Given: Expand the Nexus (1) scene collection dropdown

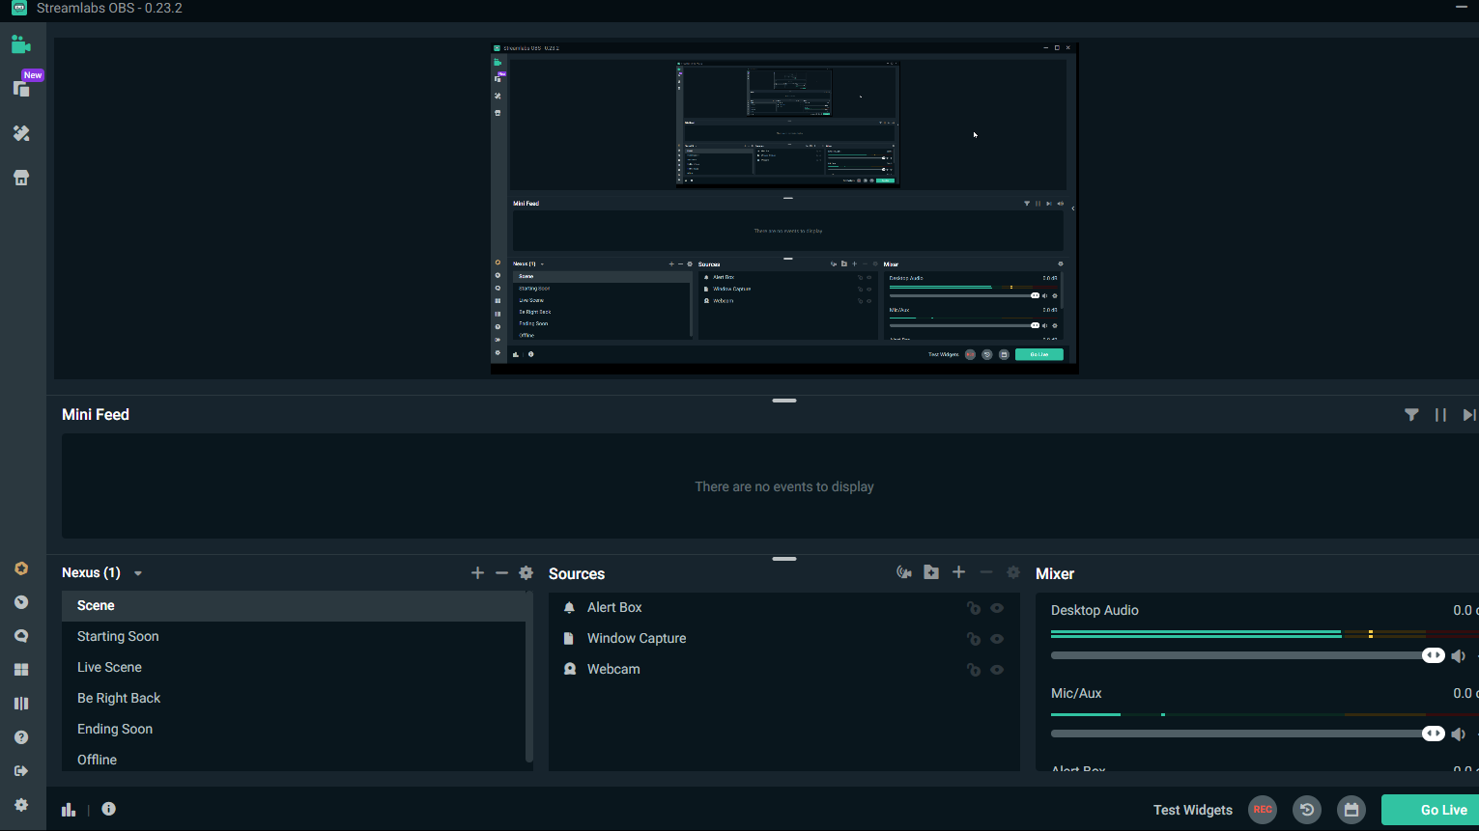Looking at the screenshot, I should coord(138,573).
